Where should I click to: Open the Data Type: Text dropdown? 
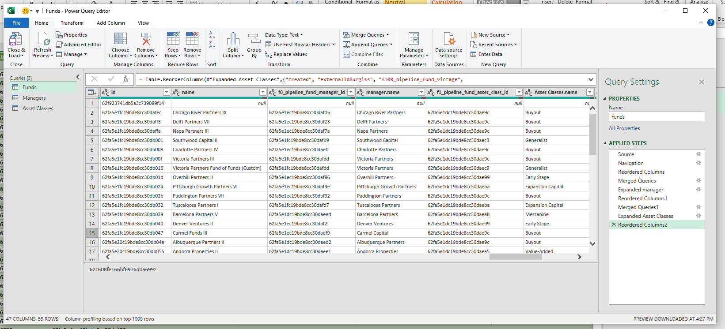pos(284,35)
